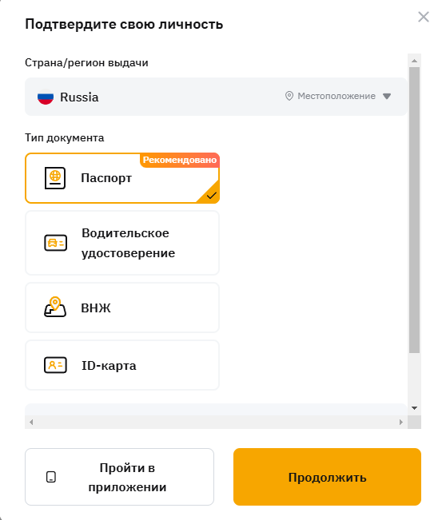Click the Russian flag icon

(x=46, y=97)
